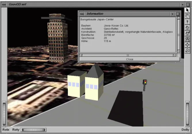Click Information panel scroll up arrow
This screenshot has width=192, height=134.
click(178, 18)
